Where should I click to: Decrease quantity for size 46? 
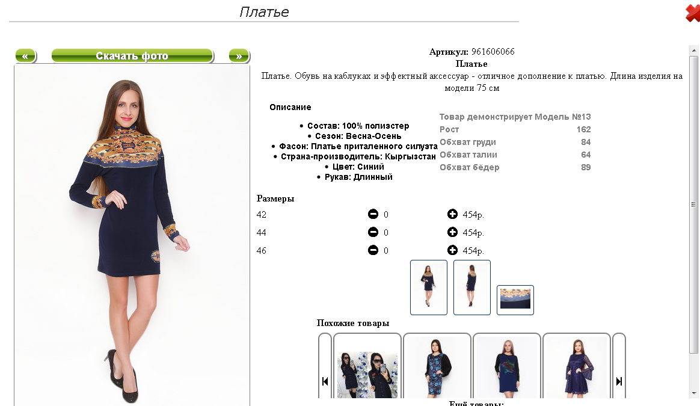pos(373,250)
